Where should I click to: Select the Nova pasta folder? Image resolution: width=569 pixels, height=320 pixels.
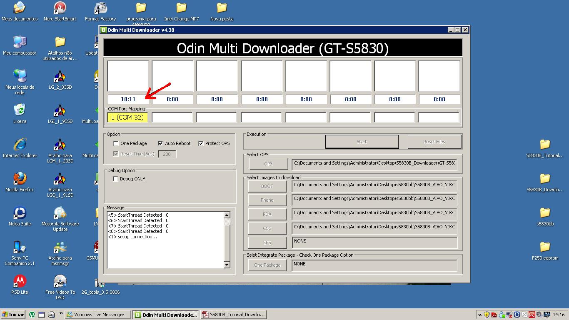tap(222, 12)
